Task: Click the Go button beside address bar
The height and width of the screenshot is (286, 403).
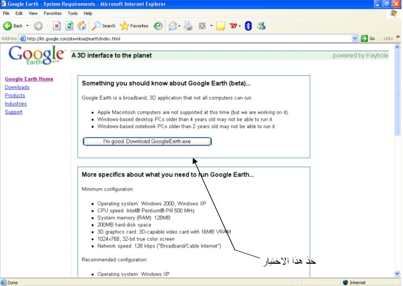Action: point(368,38)
